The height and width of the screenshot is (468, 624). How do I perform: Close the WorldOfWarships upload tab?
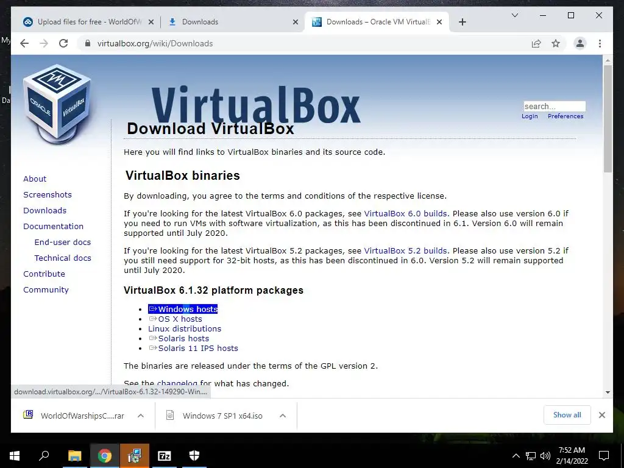151,22
